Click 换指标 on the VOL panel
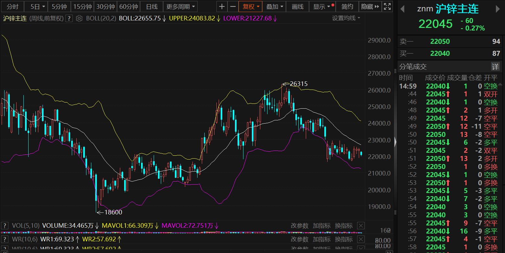 (344, 226)
